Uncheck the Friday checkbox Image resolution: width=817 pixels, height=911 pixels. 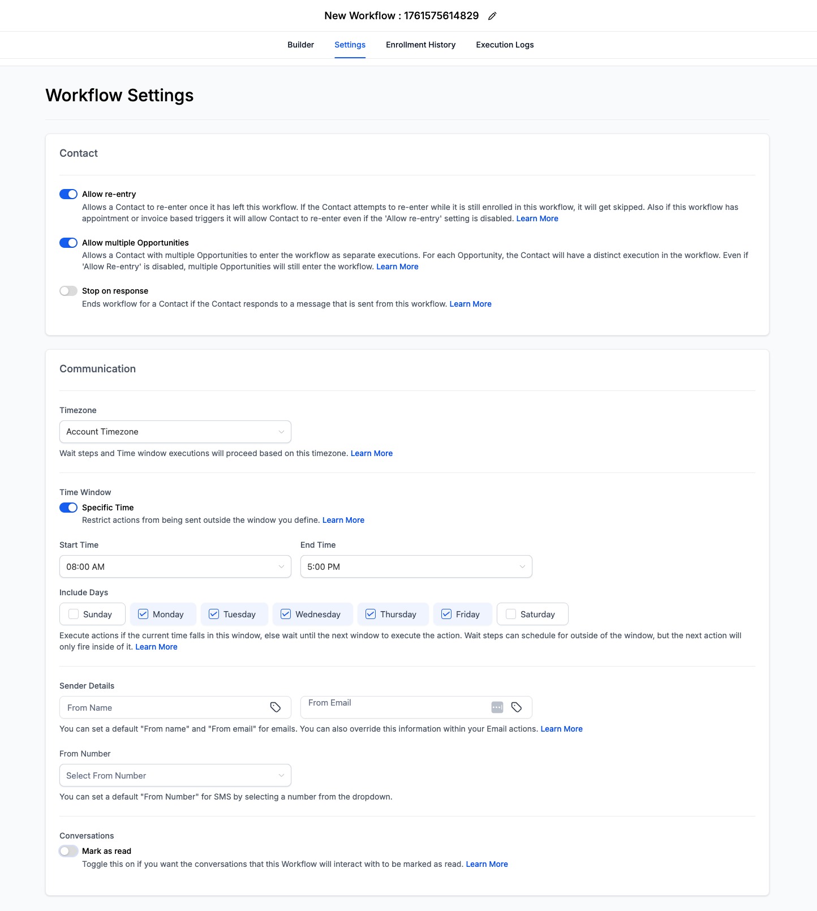point(446,614)
